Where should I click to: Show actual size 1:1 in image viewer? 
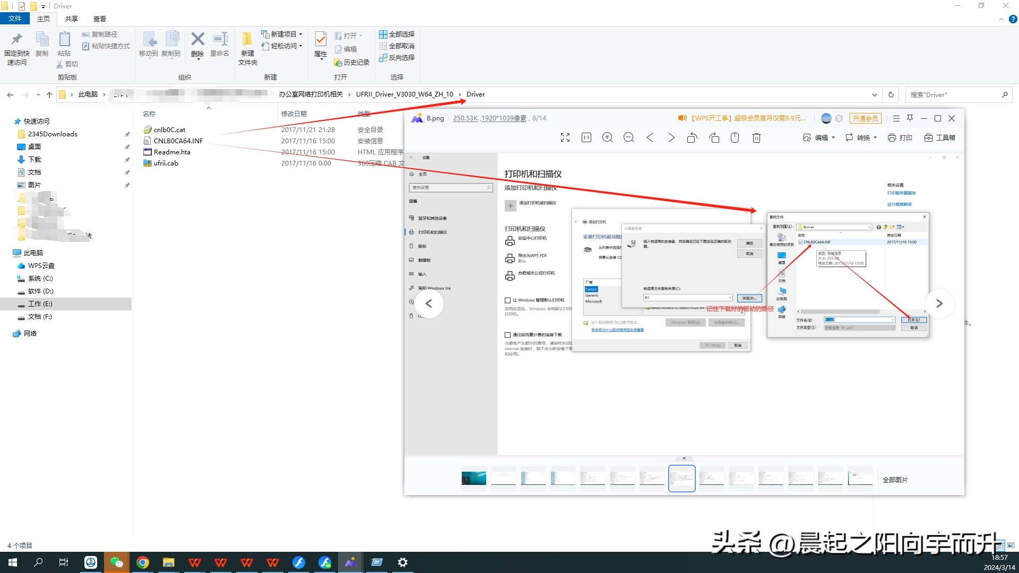[586, 138]
